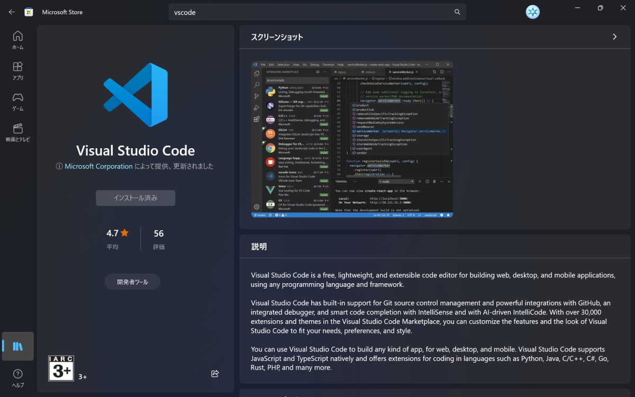Click the search magnifier icon

457,12
